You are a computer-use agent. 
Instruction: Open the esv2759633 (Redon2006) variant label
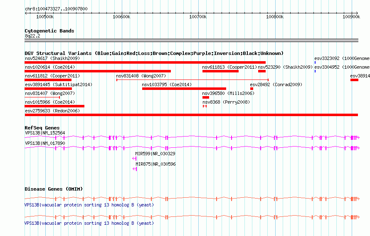click(52, 111)
